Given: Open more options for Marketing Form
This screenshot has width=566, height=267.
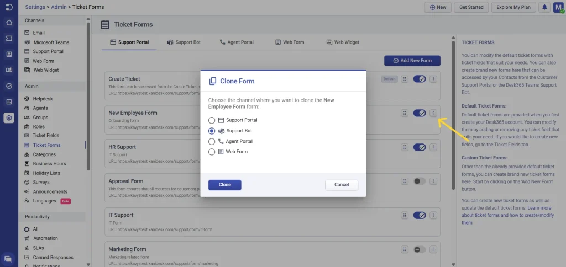Looking at the screenshot, I should coord(433,249).
